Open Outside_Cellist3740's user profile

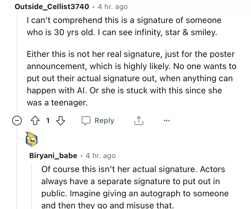(52, 6)
